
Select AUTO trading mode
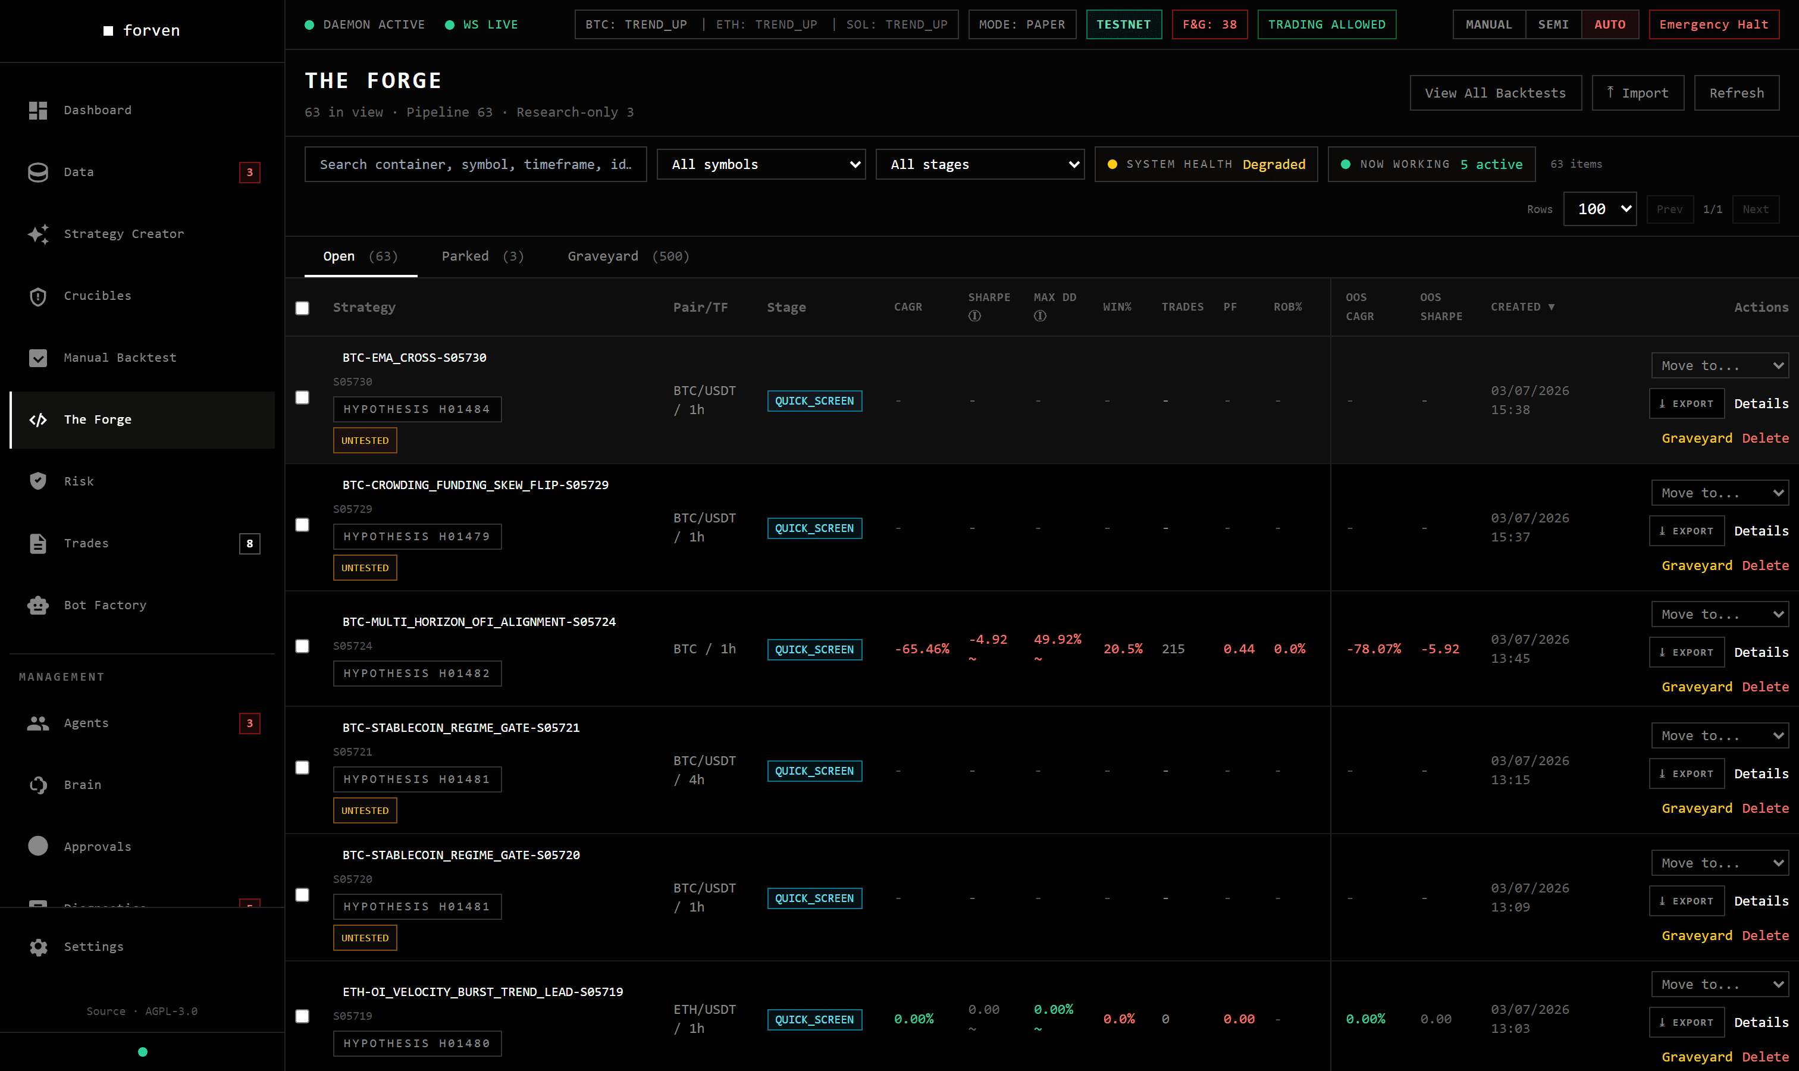tap(1610, 24)
